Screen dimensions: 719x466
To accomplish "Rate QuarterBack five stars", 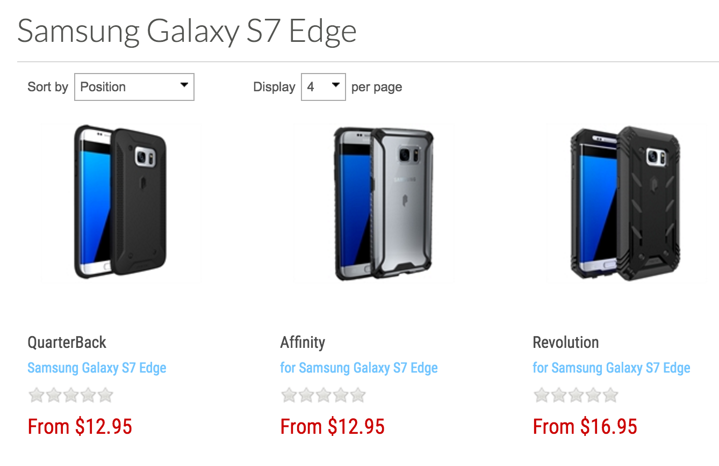I will tap(106, 396).
